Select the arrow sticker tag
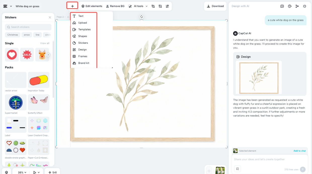 pyautogui.click(x=27, y=35)
